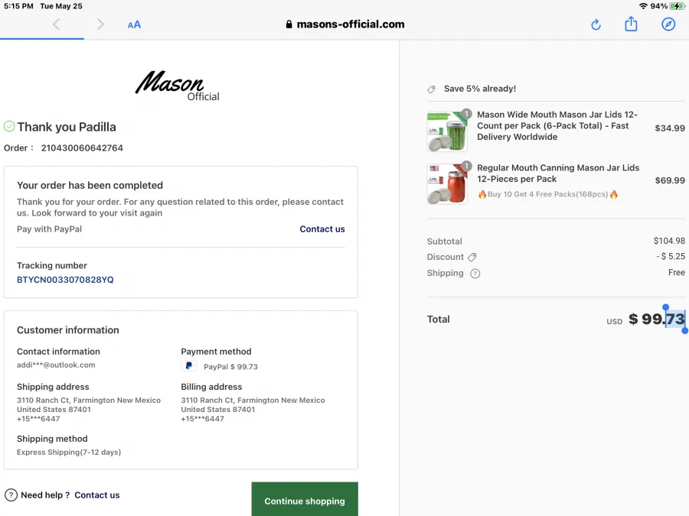Open the Mason Wide Mouth Jar Lids title
Screen dimensions: 689x516
point(557,125)
